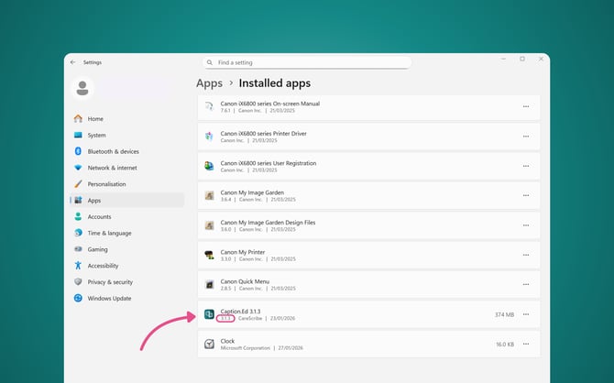614x383 pixels.
Task: Go to Network & internet settings
Action: point(112,168)
